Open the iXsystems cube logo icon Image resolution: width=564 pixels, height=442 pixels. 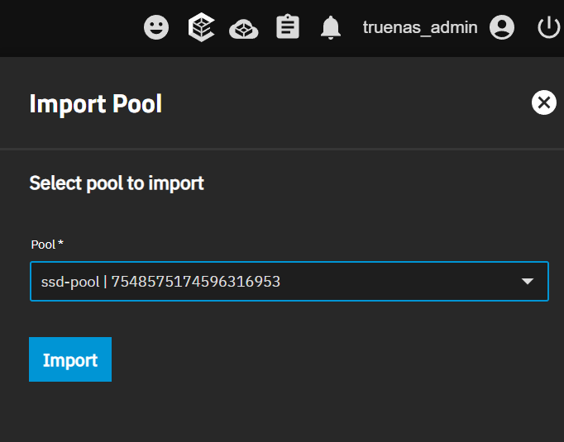click(201, 27)
